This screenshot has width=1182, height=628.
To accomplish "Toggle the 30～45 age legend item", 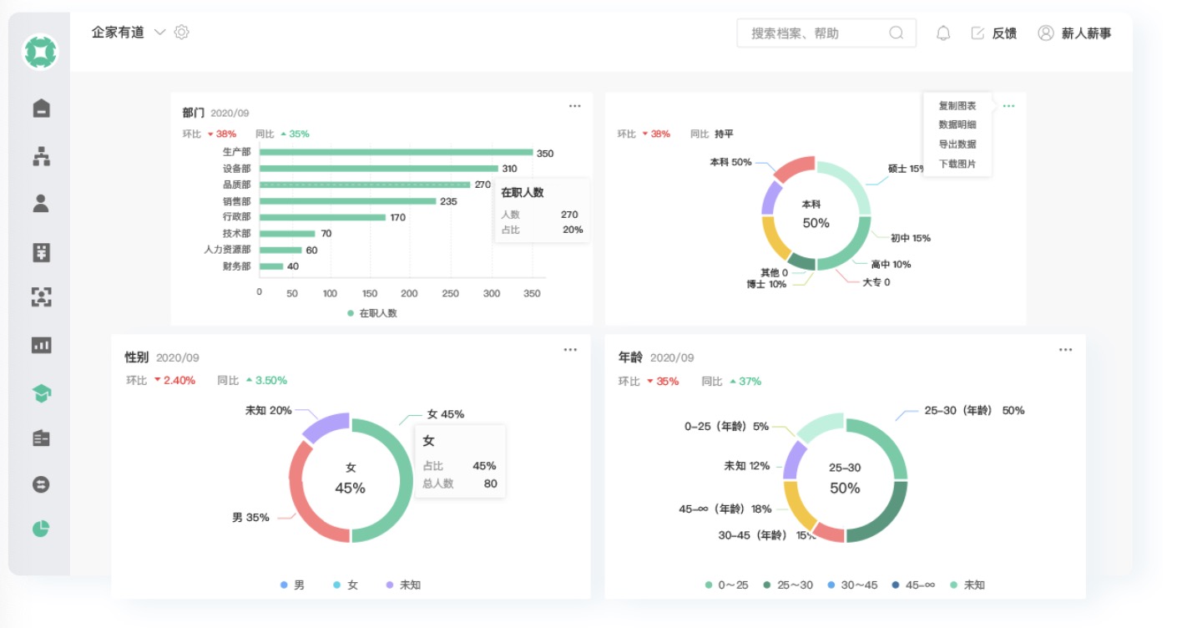I will (852, 585).
